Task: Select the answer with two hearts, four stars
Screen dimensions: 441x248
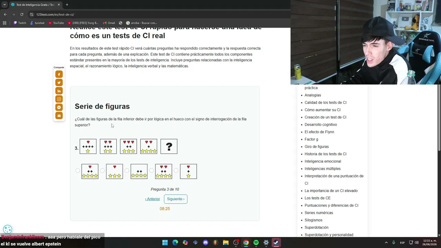Action: (x=152, y=170)
